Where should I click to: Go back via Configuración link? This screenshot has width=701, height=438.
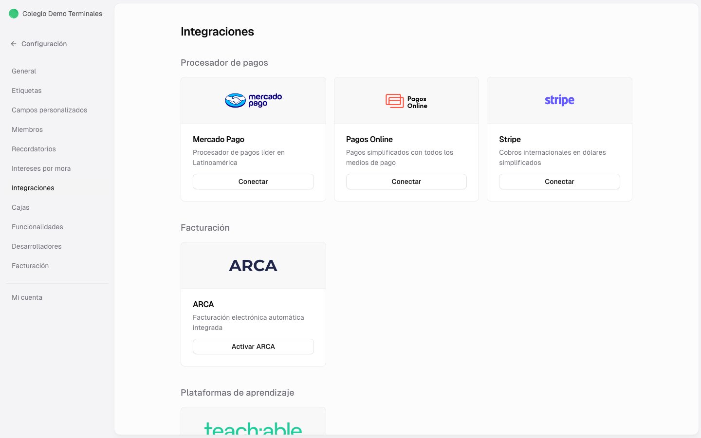pos(44,44)
